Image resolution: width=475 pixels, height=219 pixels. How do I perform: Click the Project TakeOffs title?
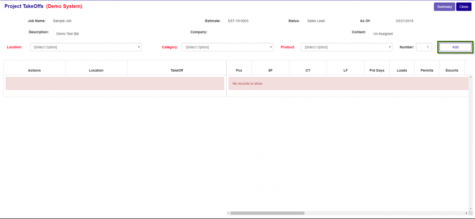[24, 6]
